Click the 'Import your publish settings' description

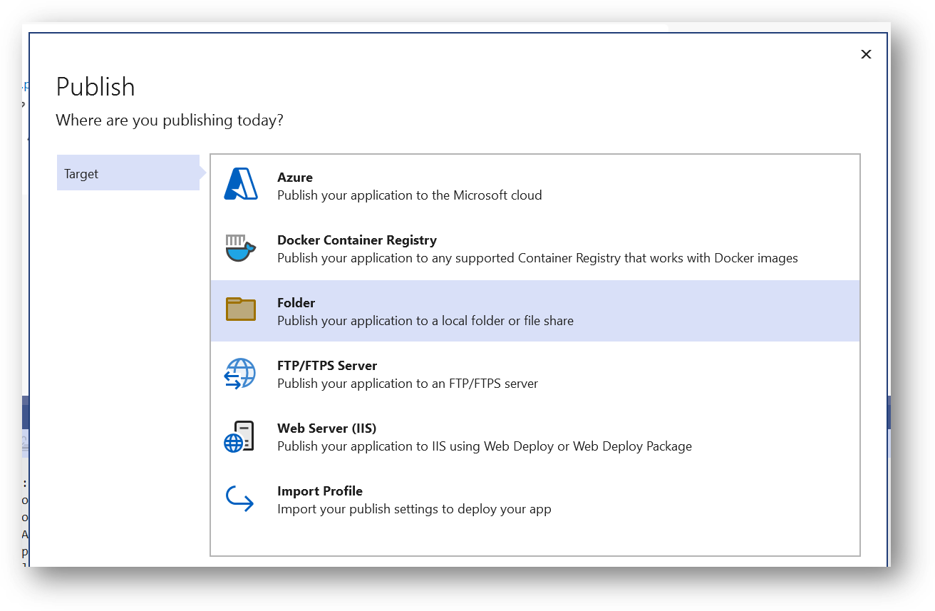click(x=413, y=509)
